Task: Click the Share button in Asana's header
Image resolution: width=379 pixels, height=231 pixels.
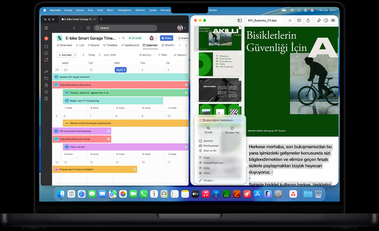Action: [x=166, y=38]
